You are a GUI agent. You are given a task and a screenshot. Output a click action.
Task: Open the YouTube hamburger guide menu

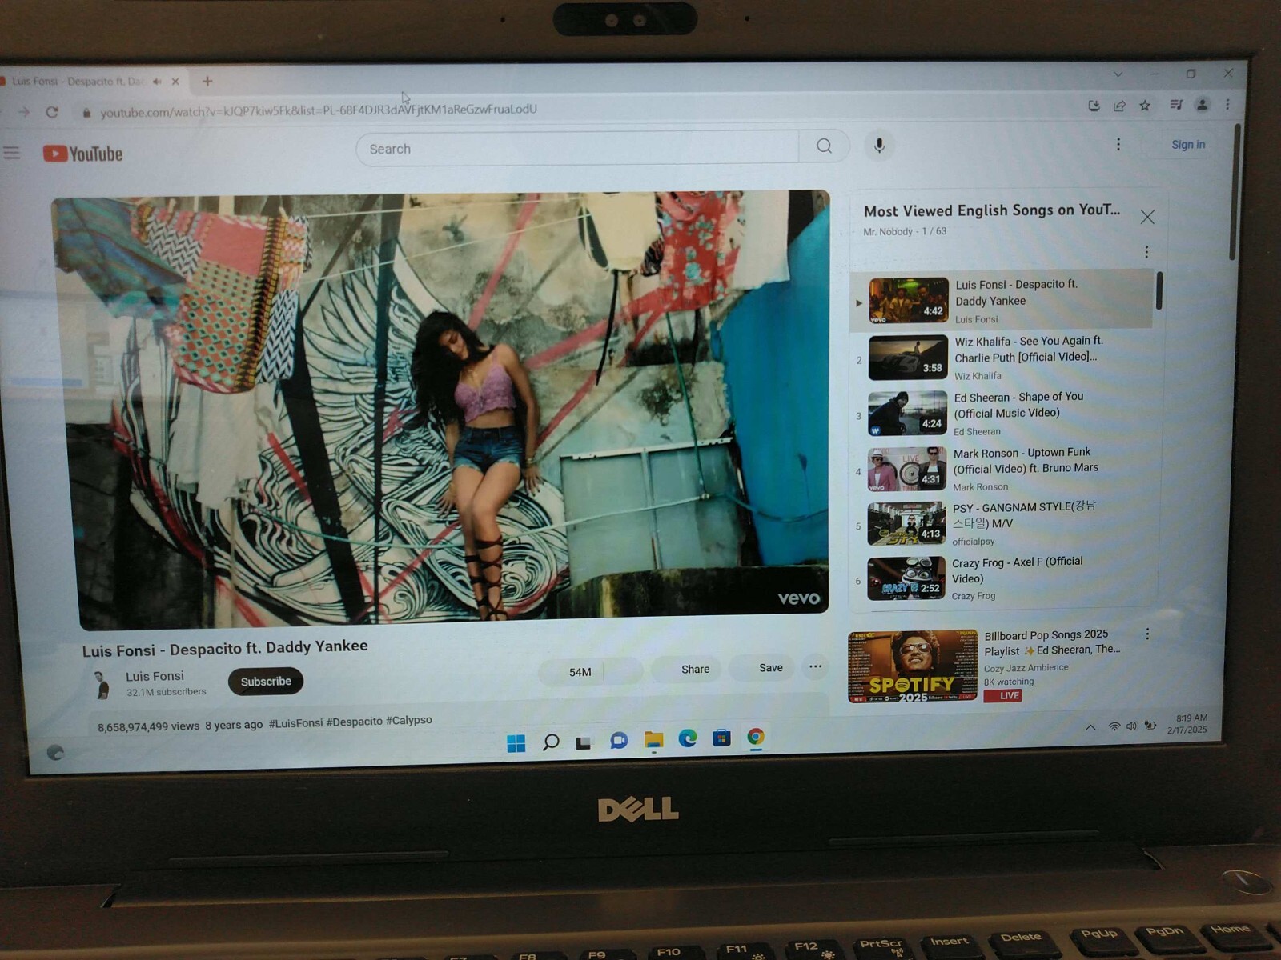pyautogui.click(x=12, y=153)
